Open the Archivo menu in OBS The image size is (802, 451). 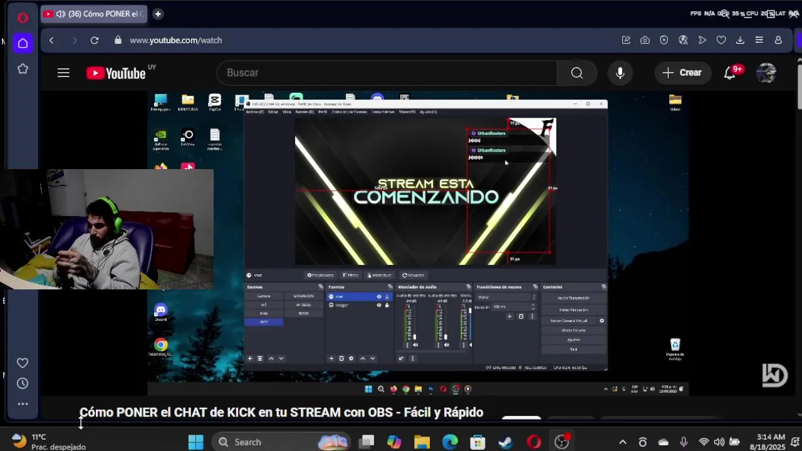[254, 112]
